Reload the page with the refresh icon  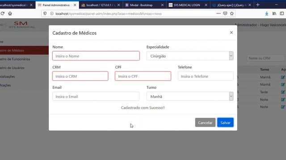3,13
